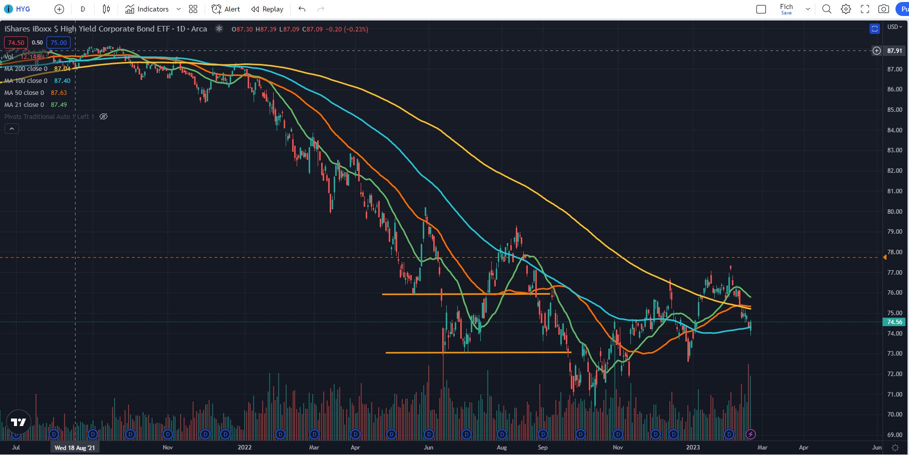The height and width of the screenshot is (455, 909).
Task: Toggle visibility of Pivots Traditional indicator
Action: 104,116
